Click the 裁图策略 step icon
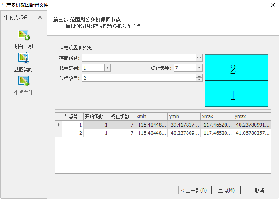 [x=24, y=58]
